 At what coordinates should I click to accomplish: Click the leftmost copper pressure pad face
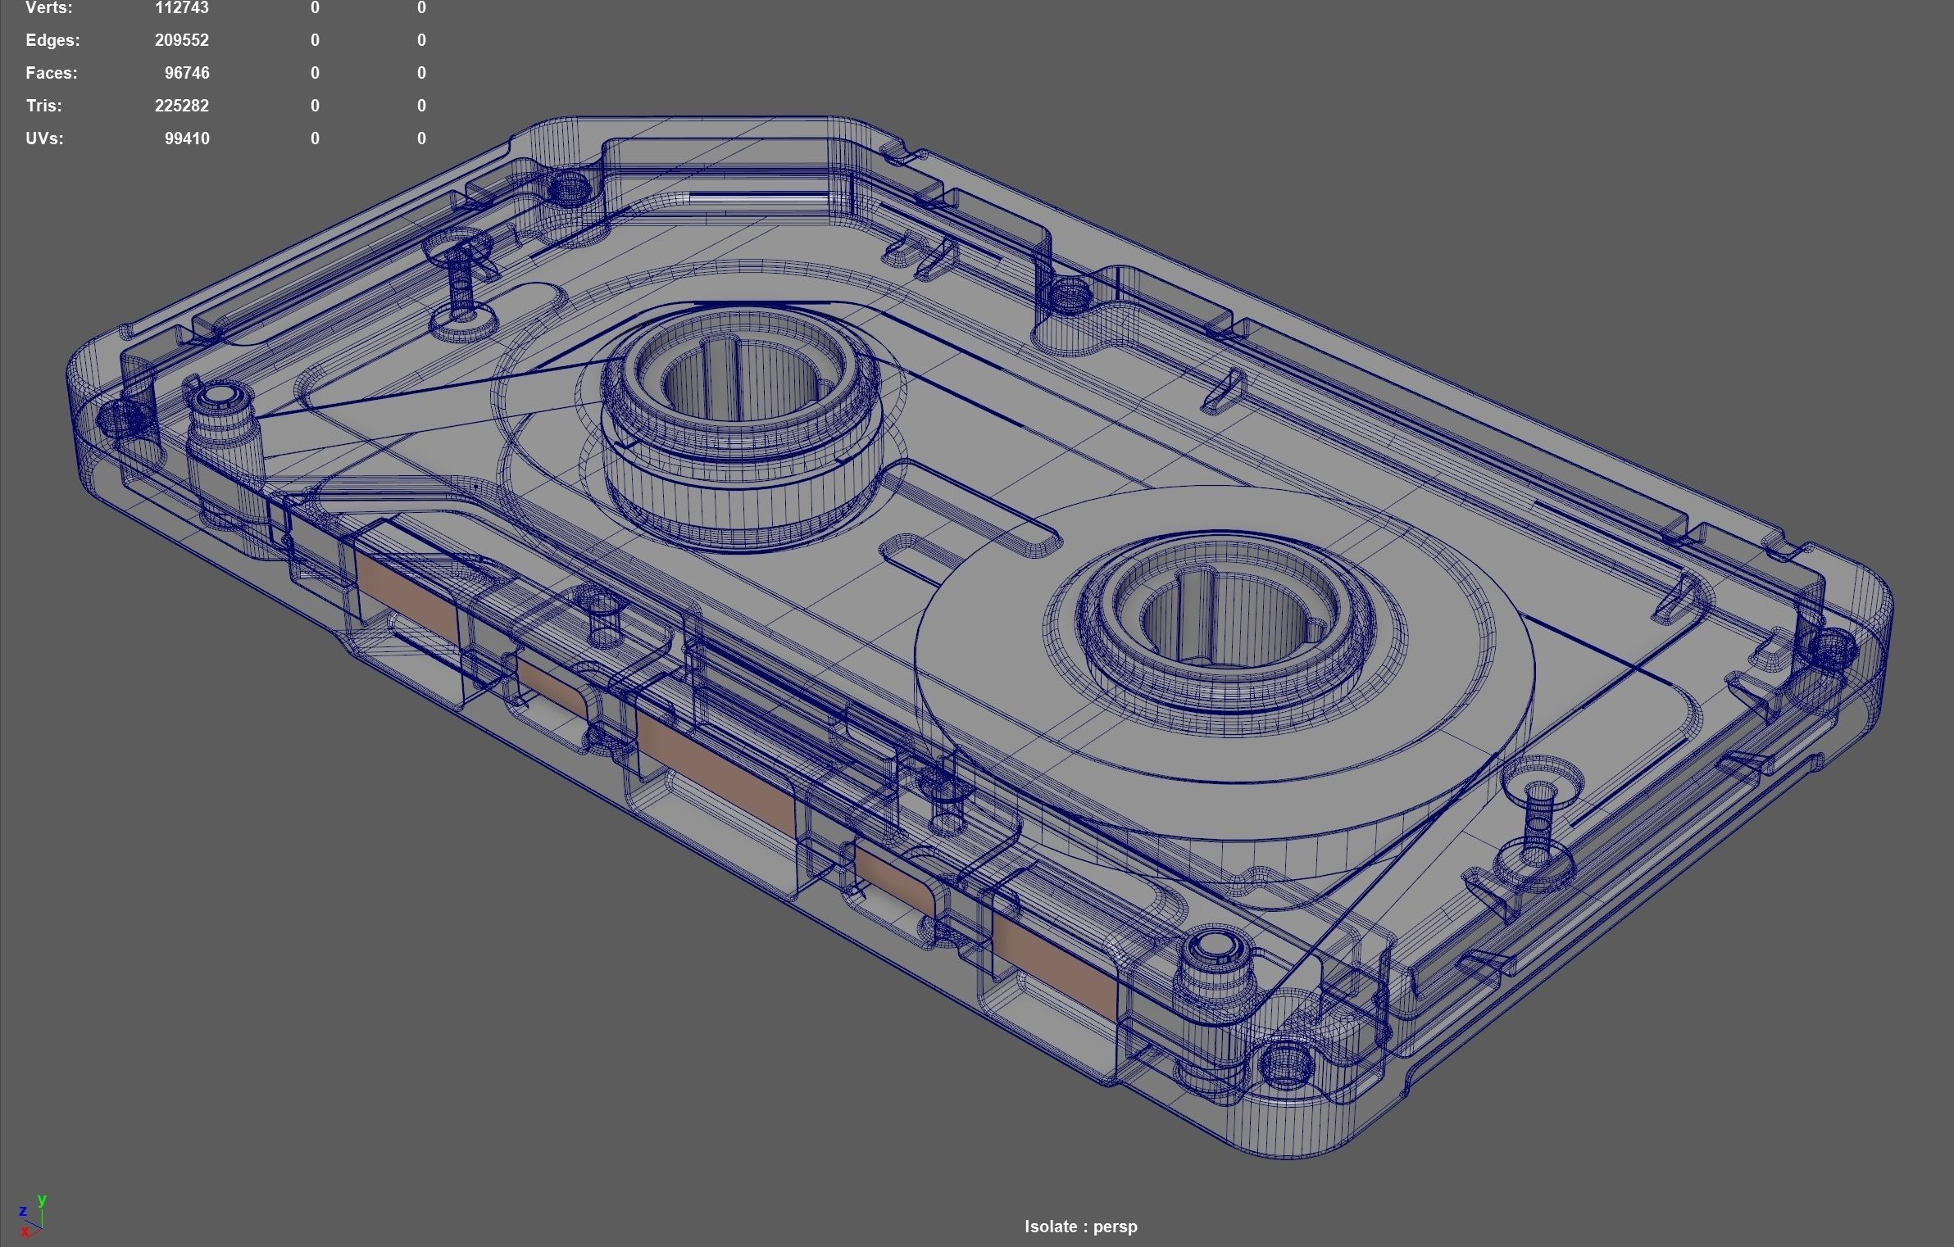[x=407, y=596]
